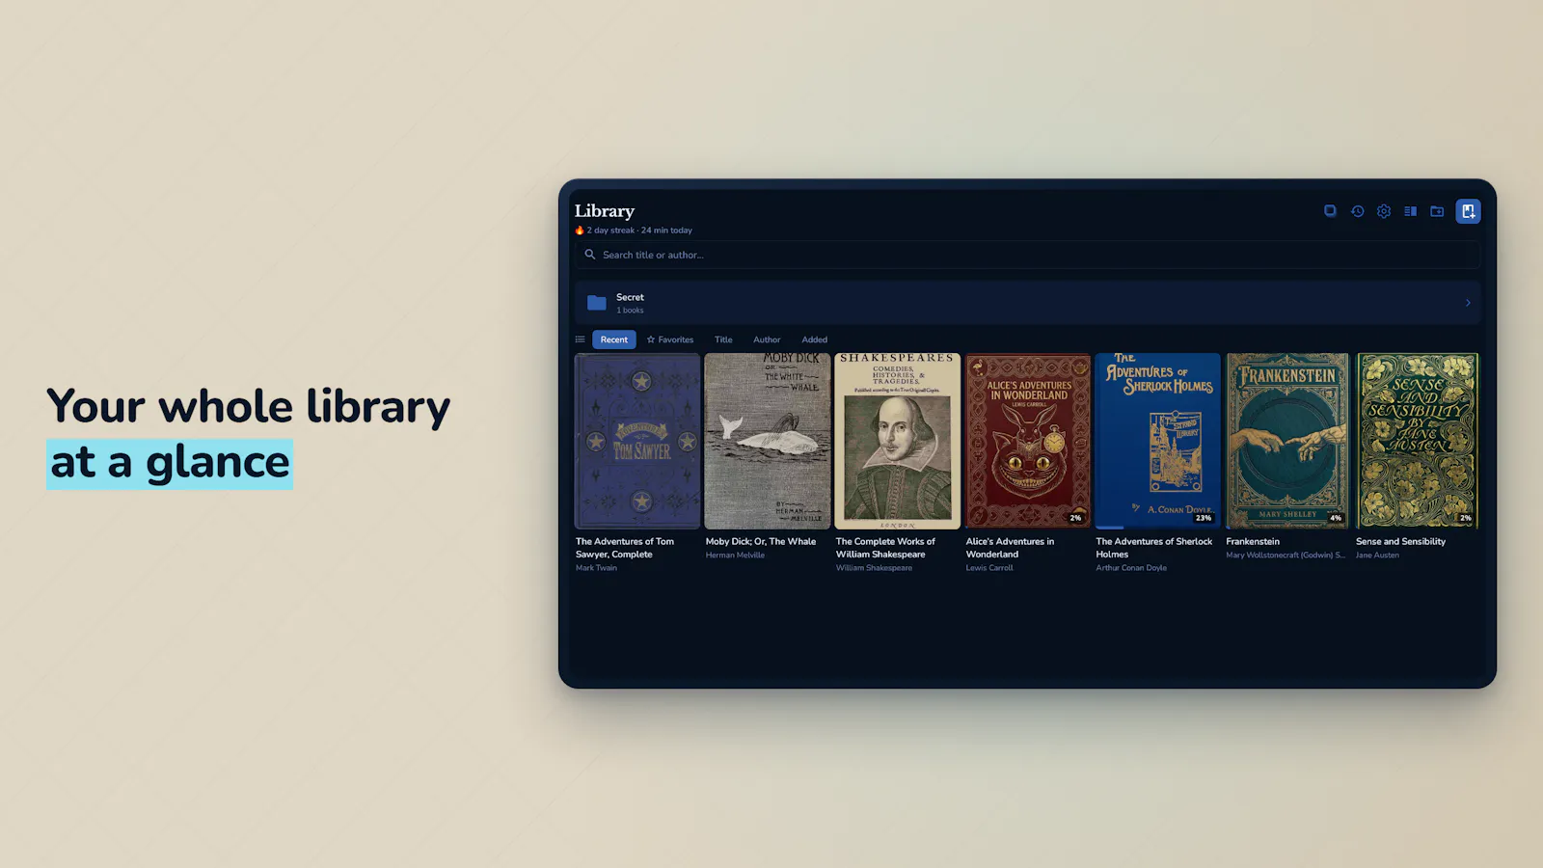Click the title text "Frankenstein" below the cover
The image size is (1543, 868).
[x=1253, y=541]
